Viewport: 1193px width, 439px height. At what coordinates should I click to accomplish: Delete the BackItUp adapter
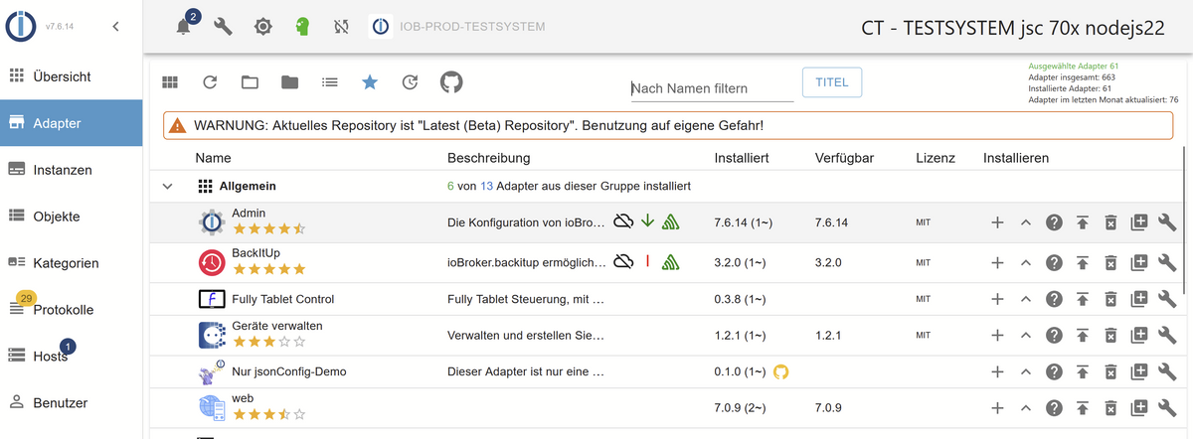point(1111,262)
